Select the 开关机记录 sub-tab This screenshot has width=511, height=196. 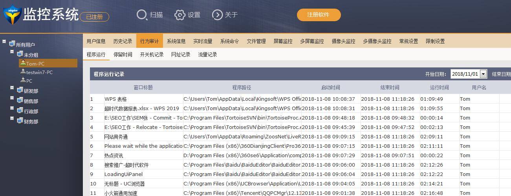tap(152, 54)
